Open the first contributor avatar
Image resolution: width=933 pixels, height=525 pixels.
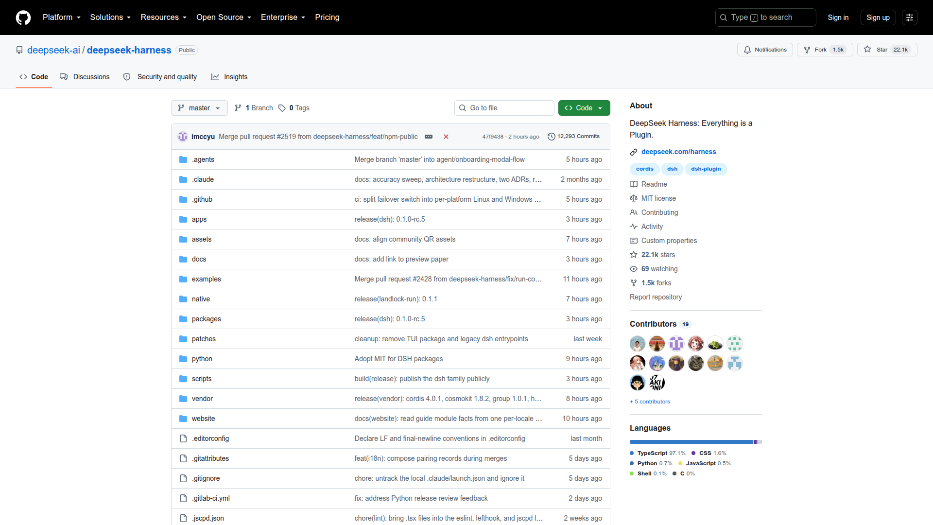click(638, 344)
